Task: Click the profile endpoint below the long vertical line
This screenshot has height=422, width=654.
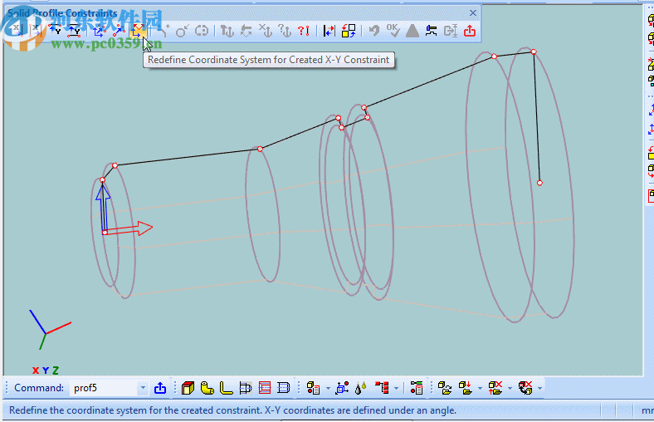Action: [539, 183]
